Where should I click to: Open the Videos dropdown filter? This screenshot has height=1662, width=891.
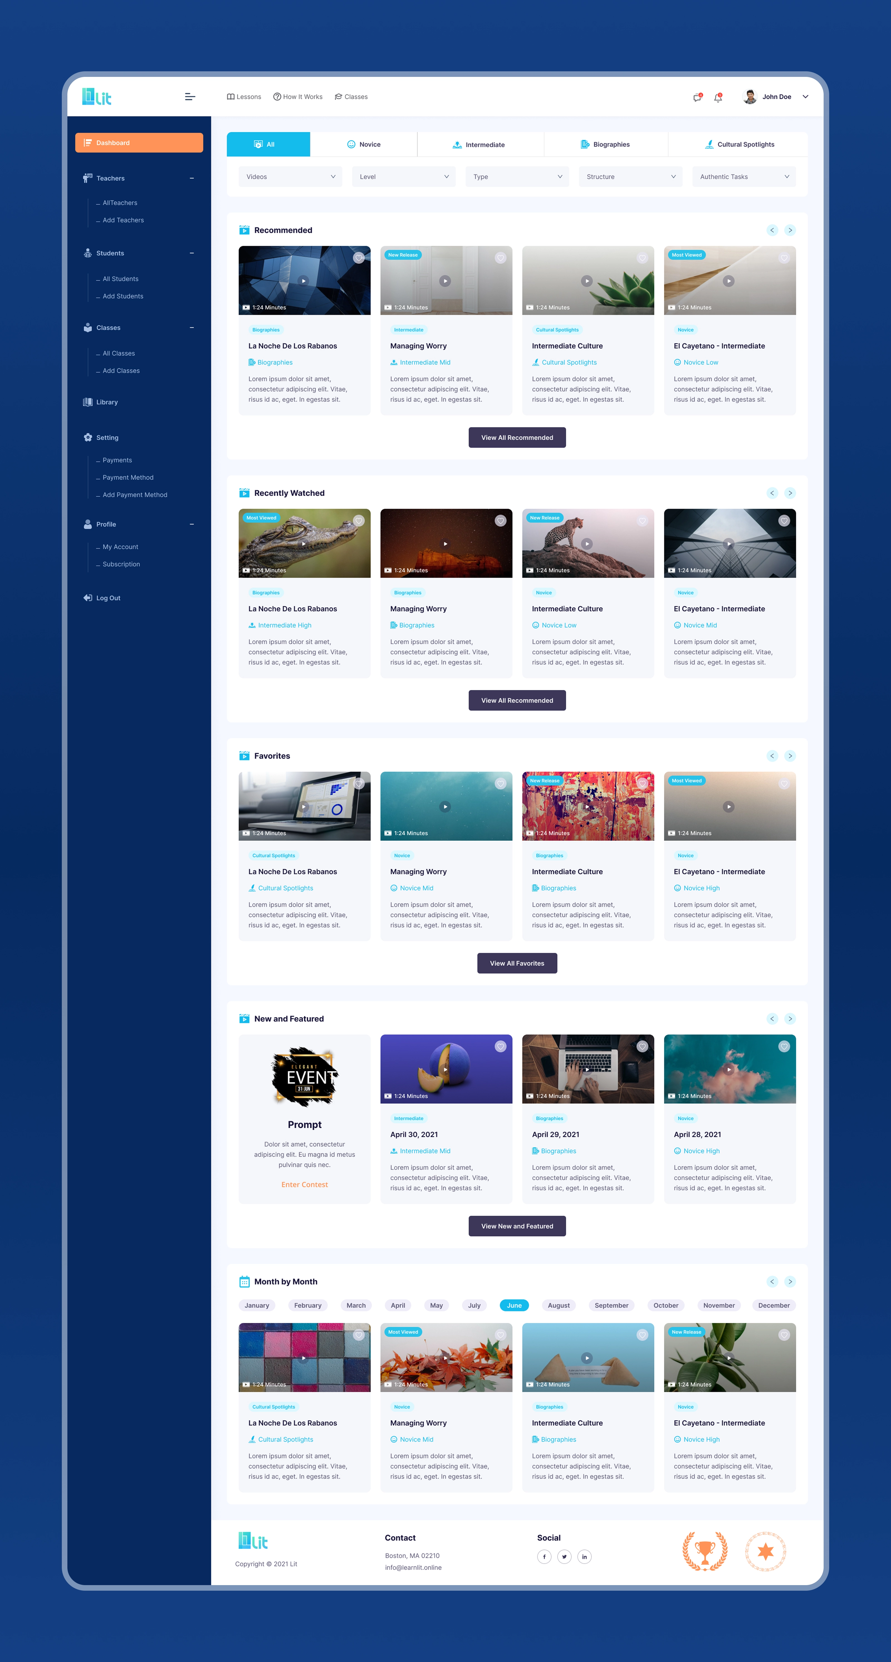point(290,177)
